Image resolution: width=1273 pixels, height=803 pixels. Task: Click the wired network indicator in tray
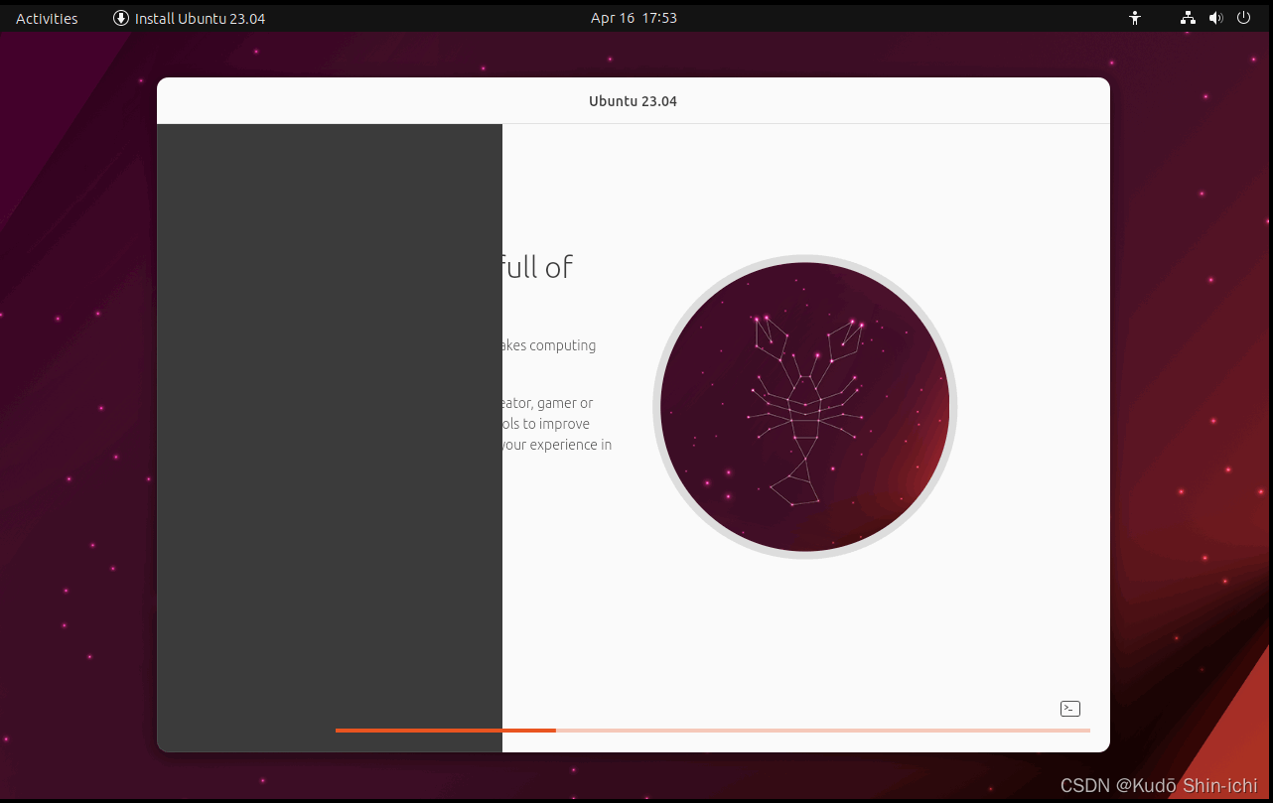pos(1187,17)
